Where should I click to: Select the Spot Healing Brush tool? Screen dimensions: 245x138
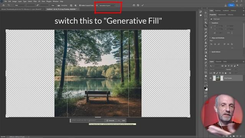[x=206, y=36]
